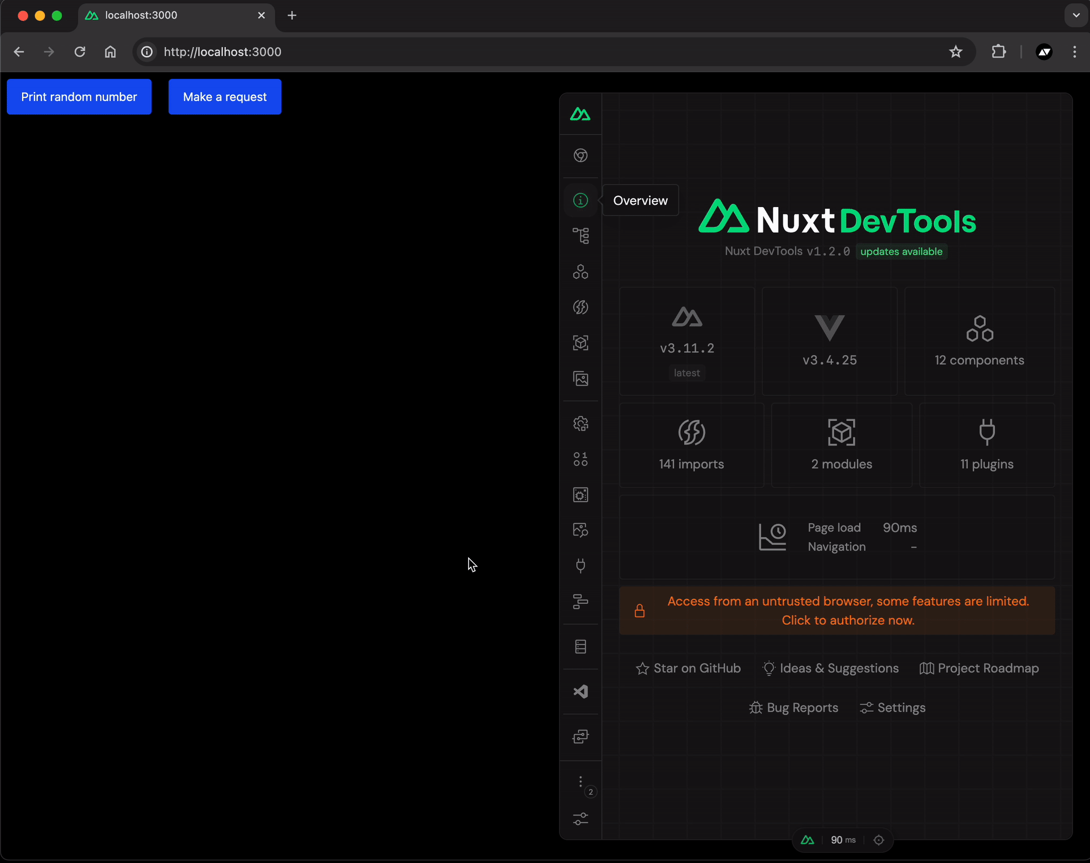Open the Star on GitHub link

click(x=689, y=668)
